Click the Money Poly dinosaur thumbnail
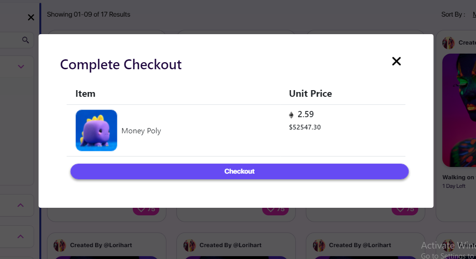The image size is (476, 259). pos(96,130)
